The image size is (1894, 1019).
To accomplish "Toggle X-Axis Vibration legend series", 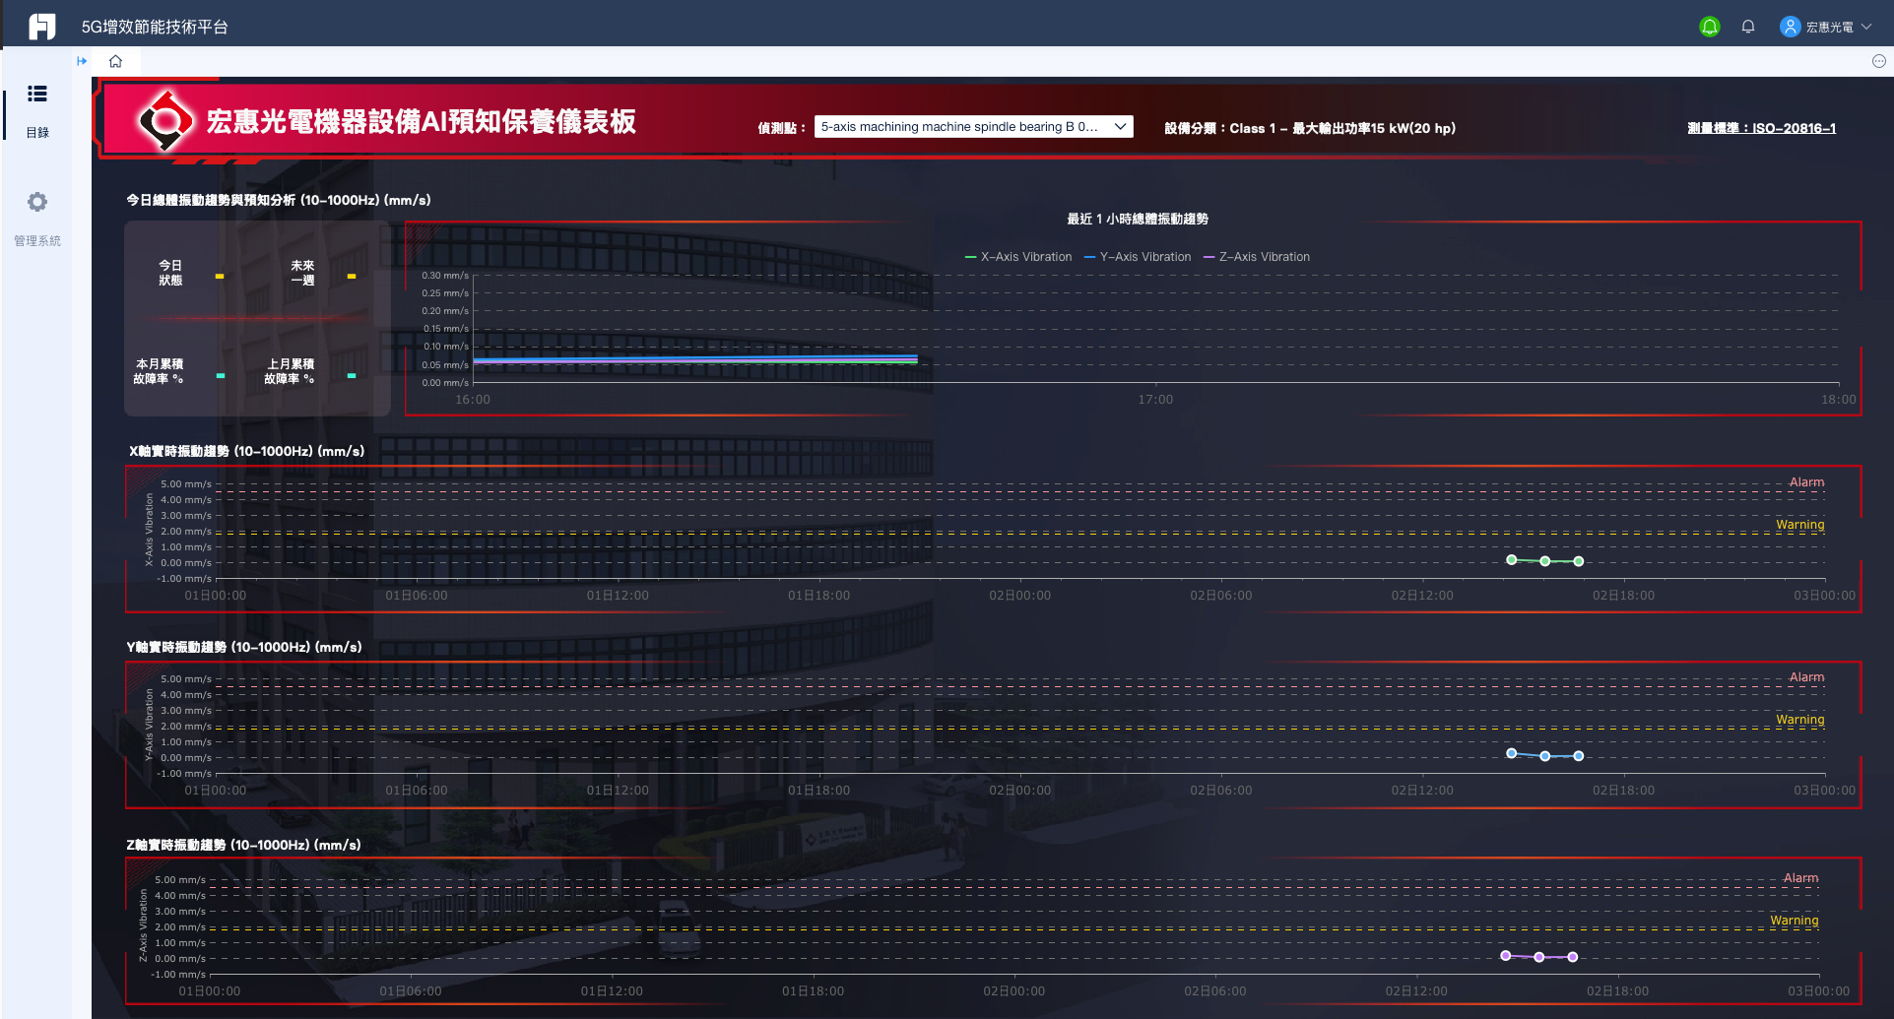I will tap(1018, 257).
